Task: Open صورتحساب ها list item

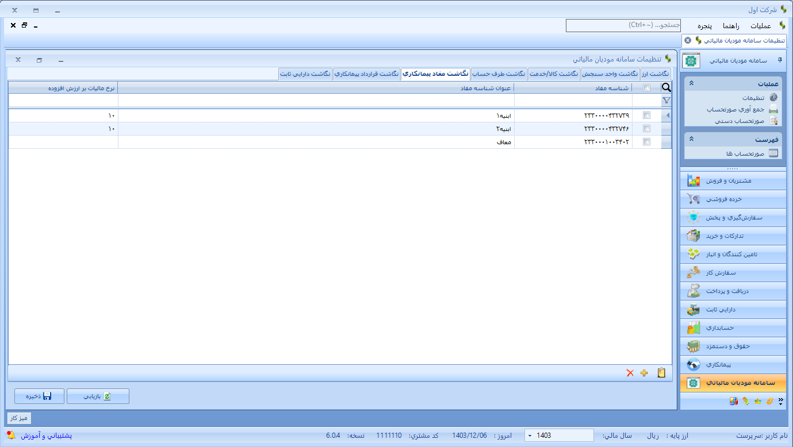Action: tap(752, 153)
